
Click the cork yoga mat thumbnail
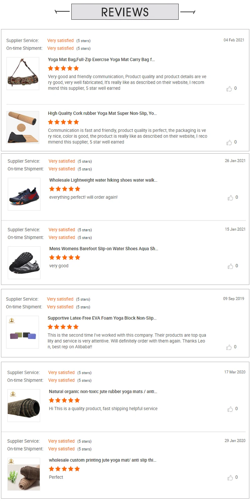(23, 128)
